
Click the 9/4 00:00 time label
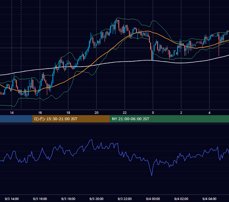(153, 199)
